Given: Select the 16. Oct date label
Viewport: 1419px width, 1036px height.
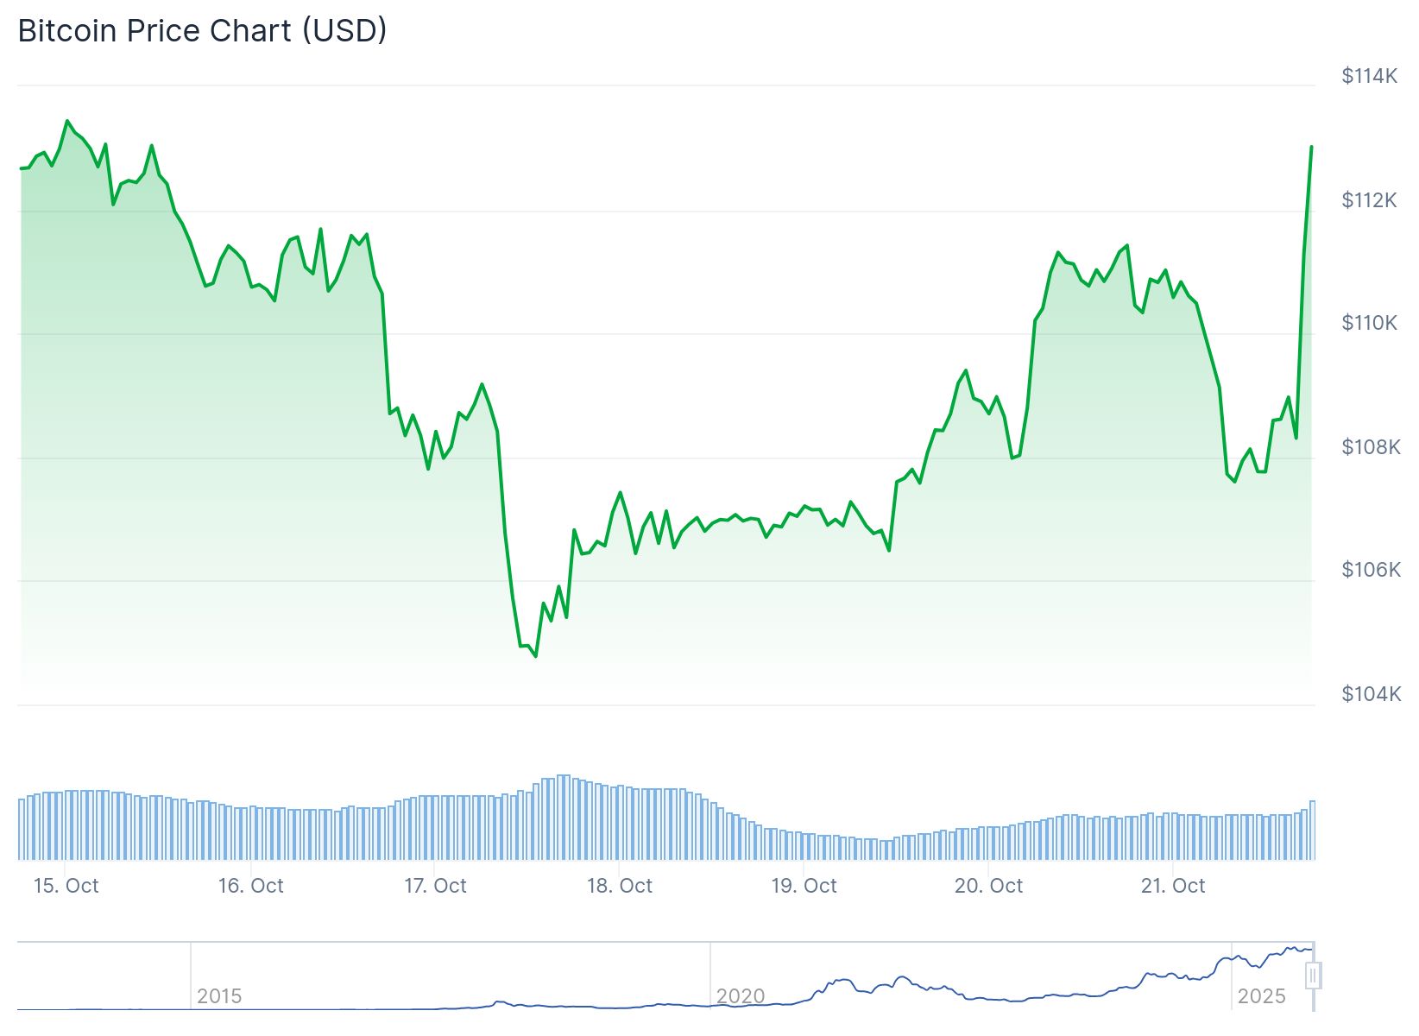Looking at the screenshot, I should tap(251, 886).
